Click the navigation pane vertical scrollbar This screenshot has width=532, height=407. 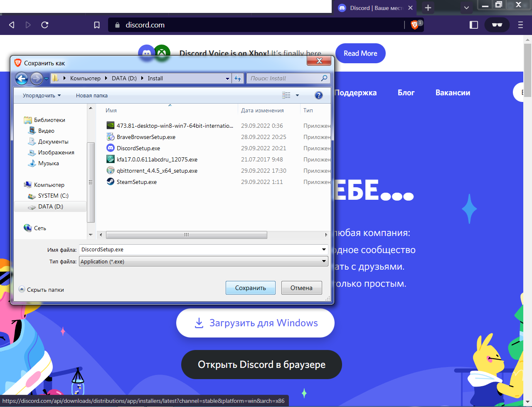pyautogui.click(x=91, y=182)
